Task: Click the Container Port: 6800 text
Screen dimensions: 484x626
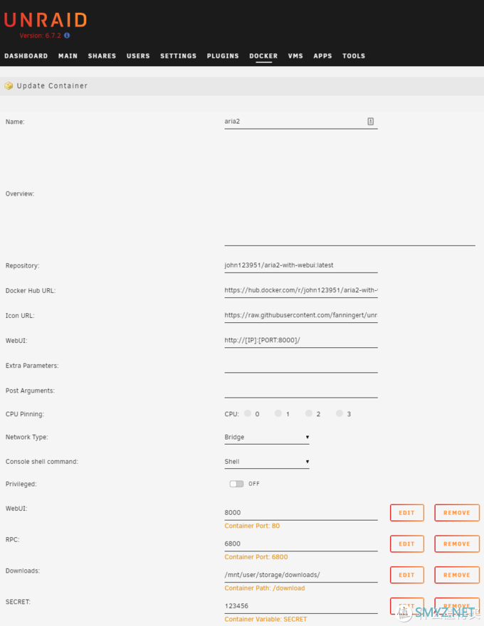Action: 256,557
